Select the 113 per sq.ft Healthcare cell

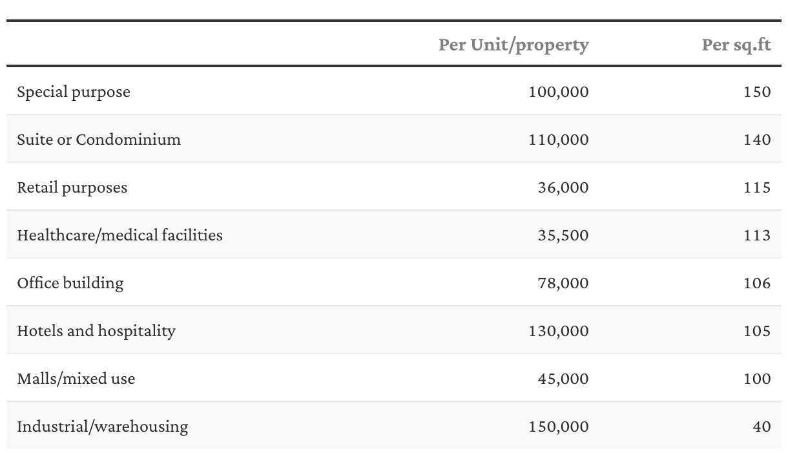click(x=757, y=235)
